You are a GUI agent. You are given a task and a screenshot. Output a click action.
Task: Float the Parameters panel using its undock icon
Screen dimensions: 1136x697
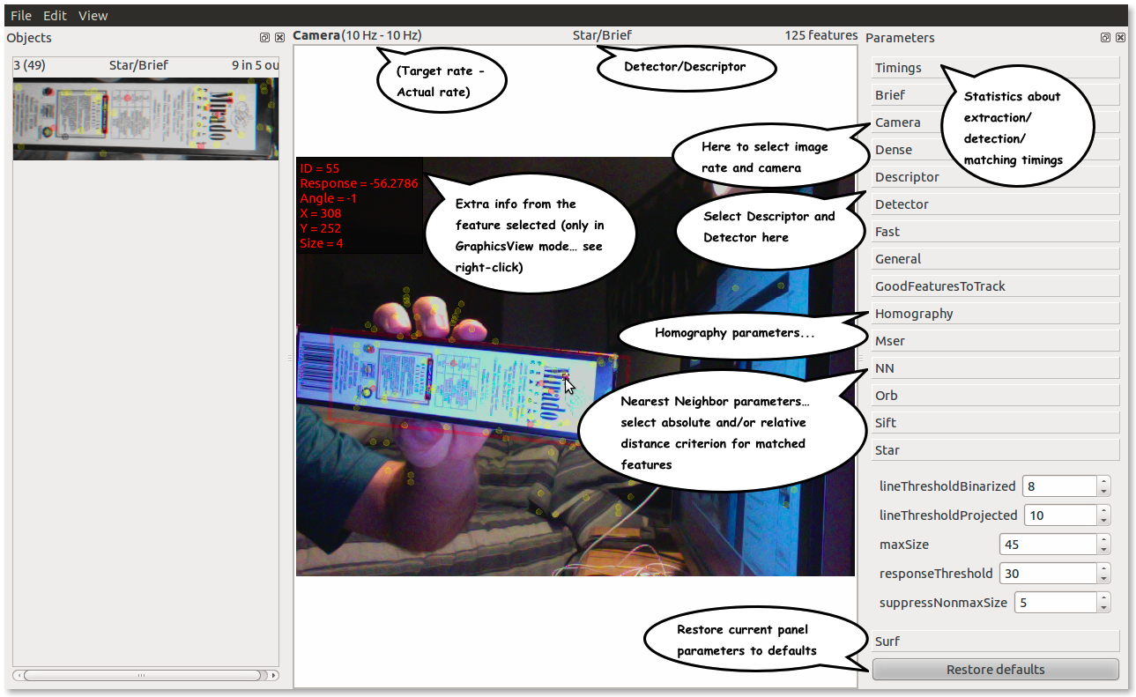point(1105,38)
